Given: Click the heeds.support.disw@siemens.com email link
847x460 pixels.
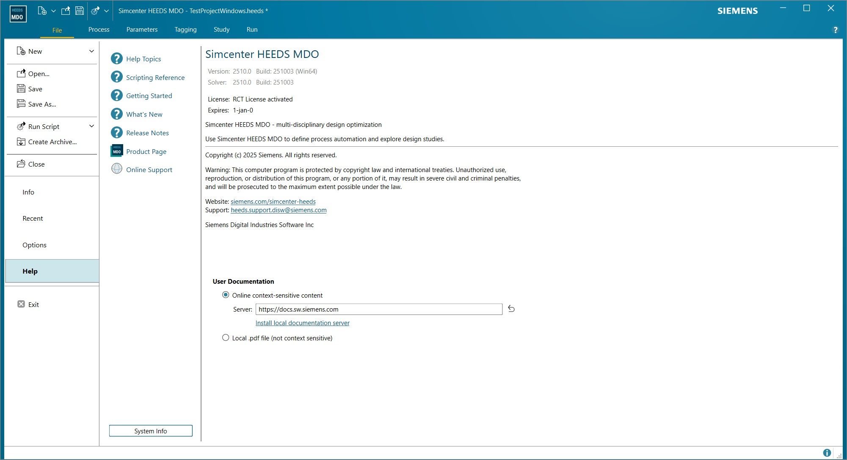Looking at the screenshot, I should pyautogui.click(x=279, y=210).
